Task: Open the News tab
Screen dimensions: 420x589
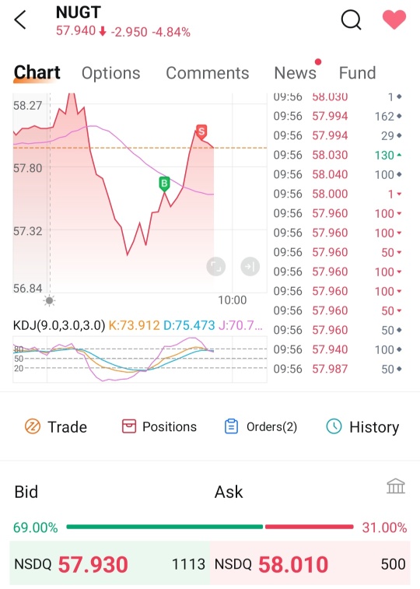Action: [296, 73]
